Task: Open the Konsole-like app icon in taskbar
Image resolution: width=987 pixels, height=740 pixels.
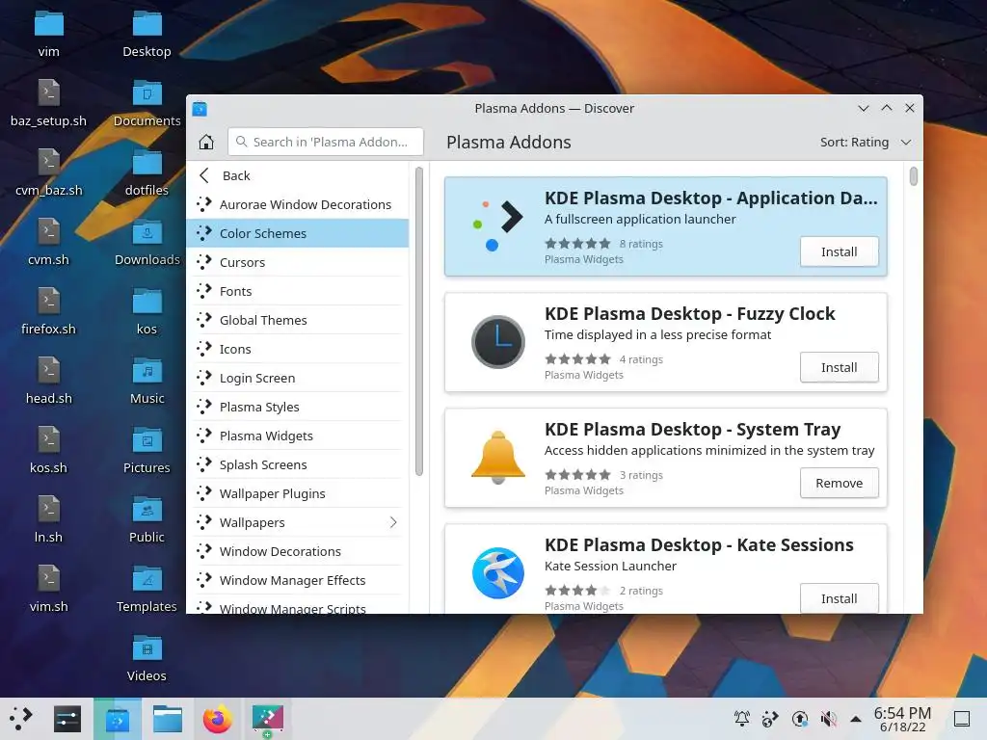Action: [268, 719]
